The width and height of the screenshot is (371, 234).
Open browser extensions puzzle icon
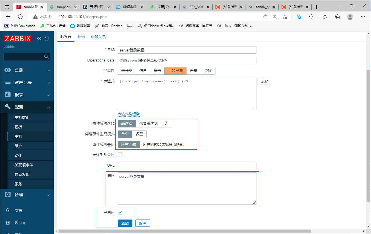click(312, 17)
